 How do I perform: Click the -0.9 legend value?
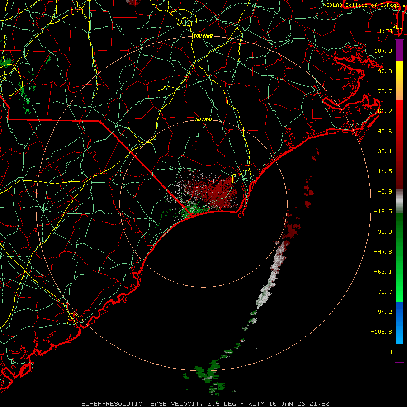pos(385,192)
